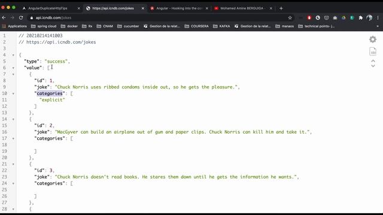Viewport: 383px width, 215px height.
Task: Show hidden bookmarks overflow arrow
Action: 378,26
